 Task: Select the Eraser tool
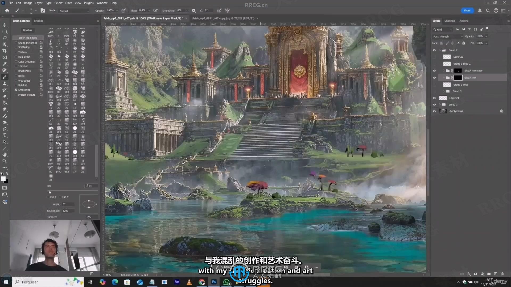pyautogui.click(x=5, y=96)
